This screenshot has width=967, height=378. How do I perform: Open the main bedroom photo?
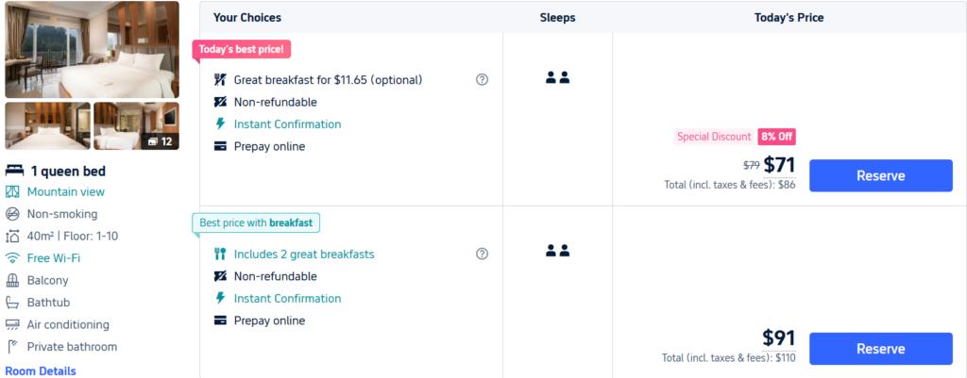pos(92,50)
